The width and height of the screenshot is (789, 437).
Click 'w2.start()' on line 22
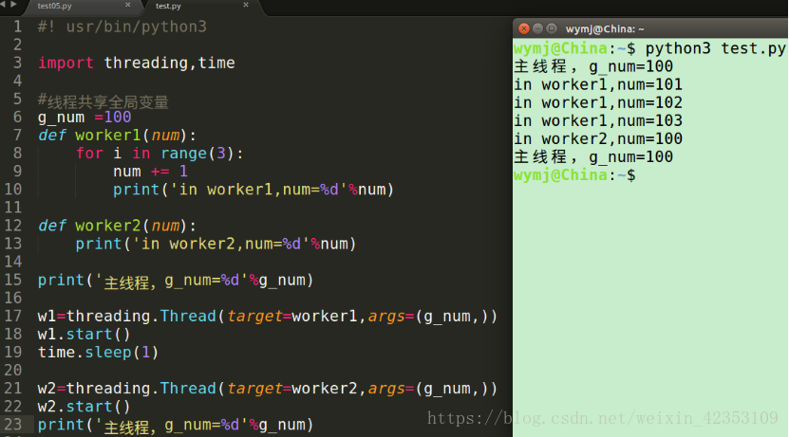click(x=85, y=407)
